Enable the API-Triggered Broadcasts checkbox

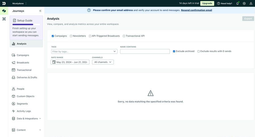pos(90,36)
